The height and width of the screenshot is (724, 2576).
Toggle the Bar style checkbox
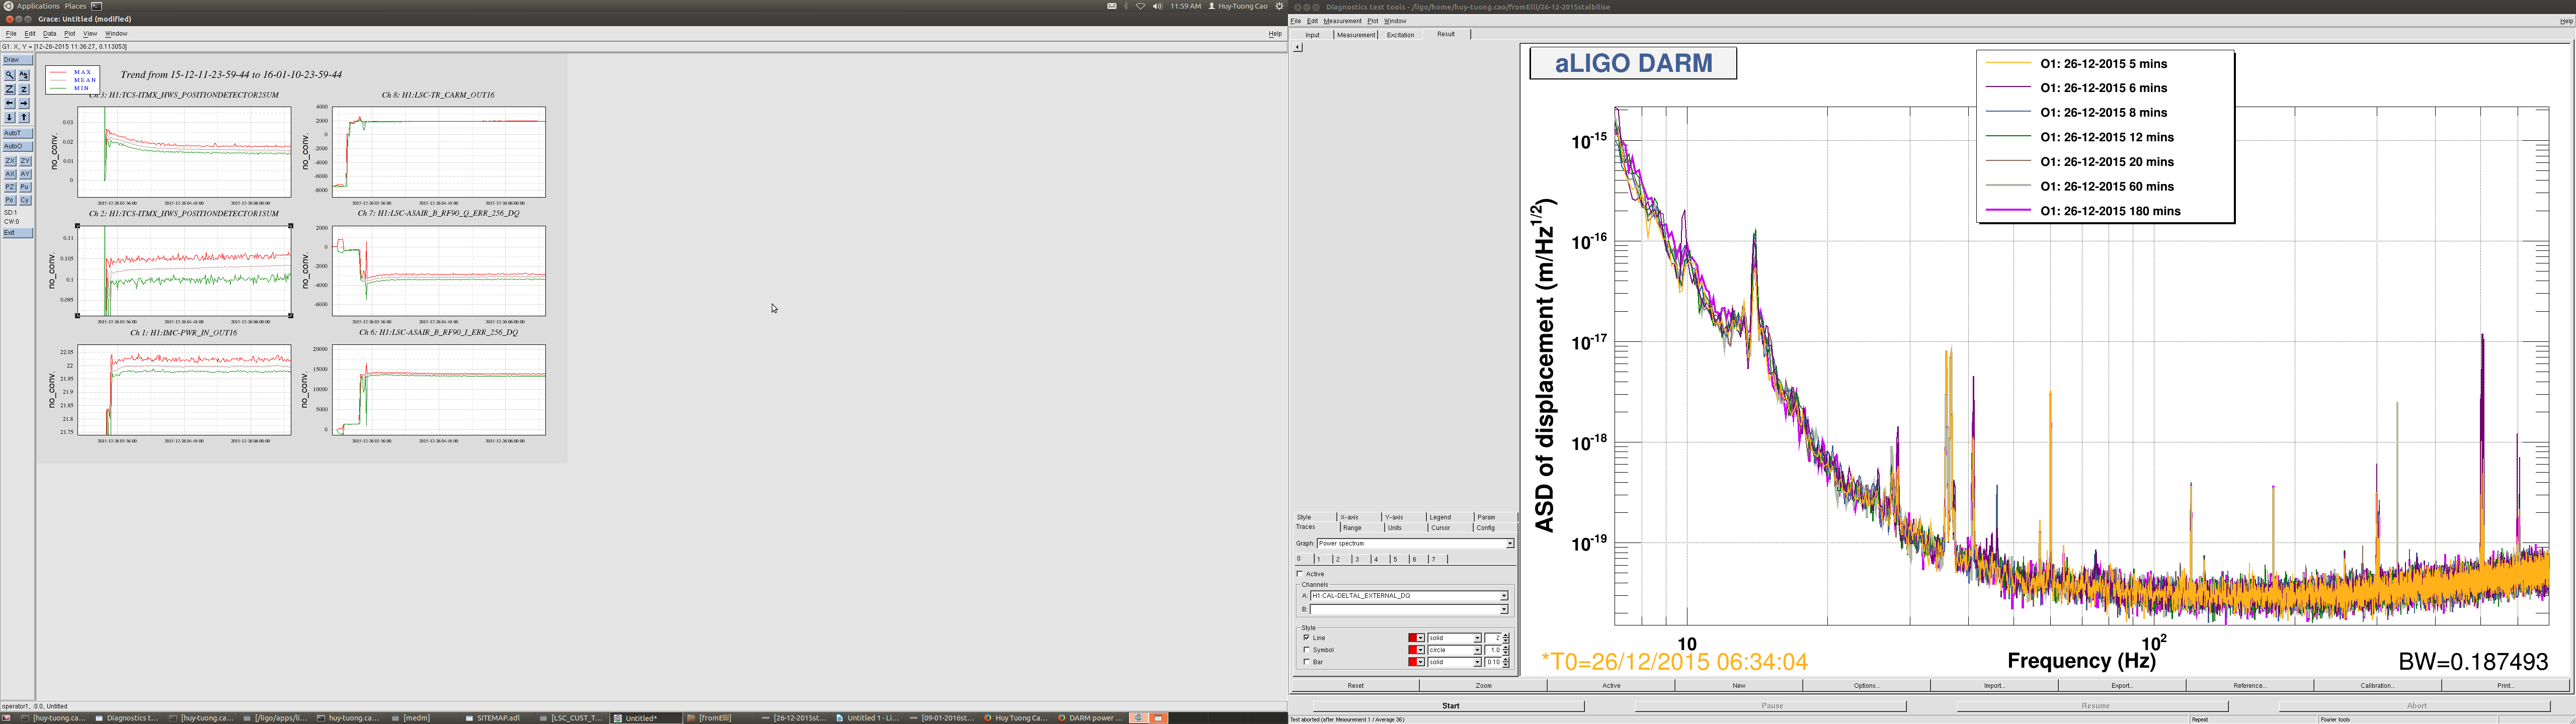pos(1307,662)
